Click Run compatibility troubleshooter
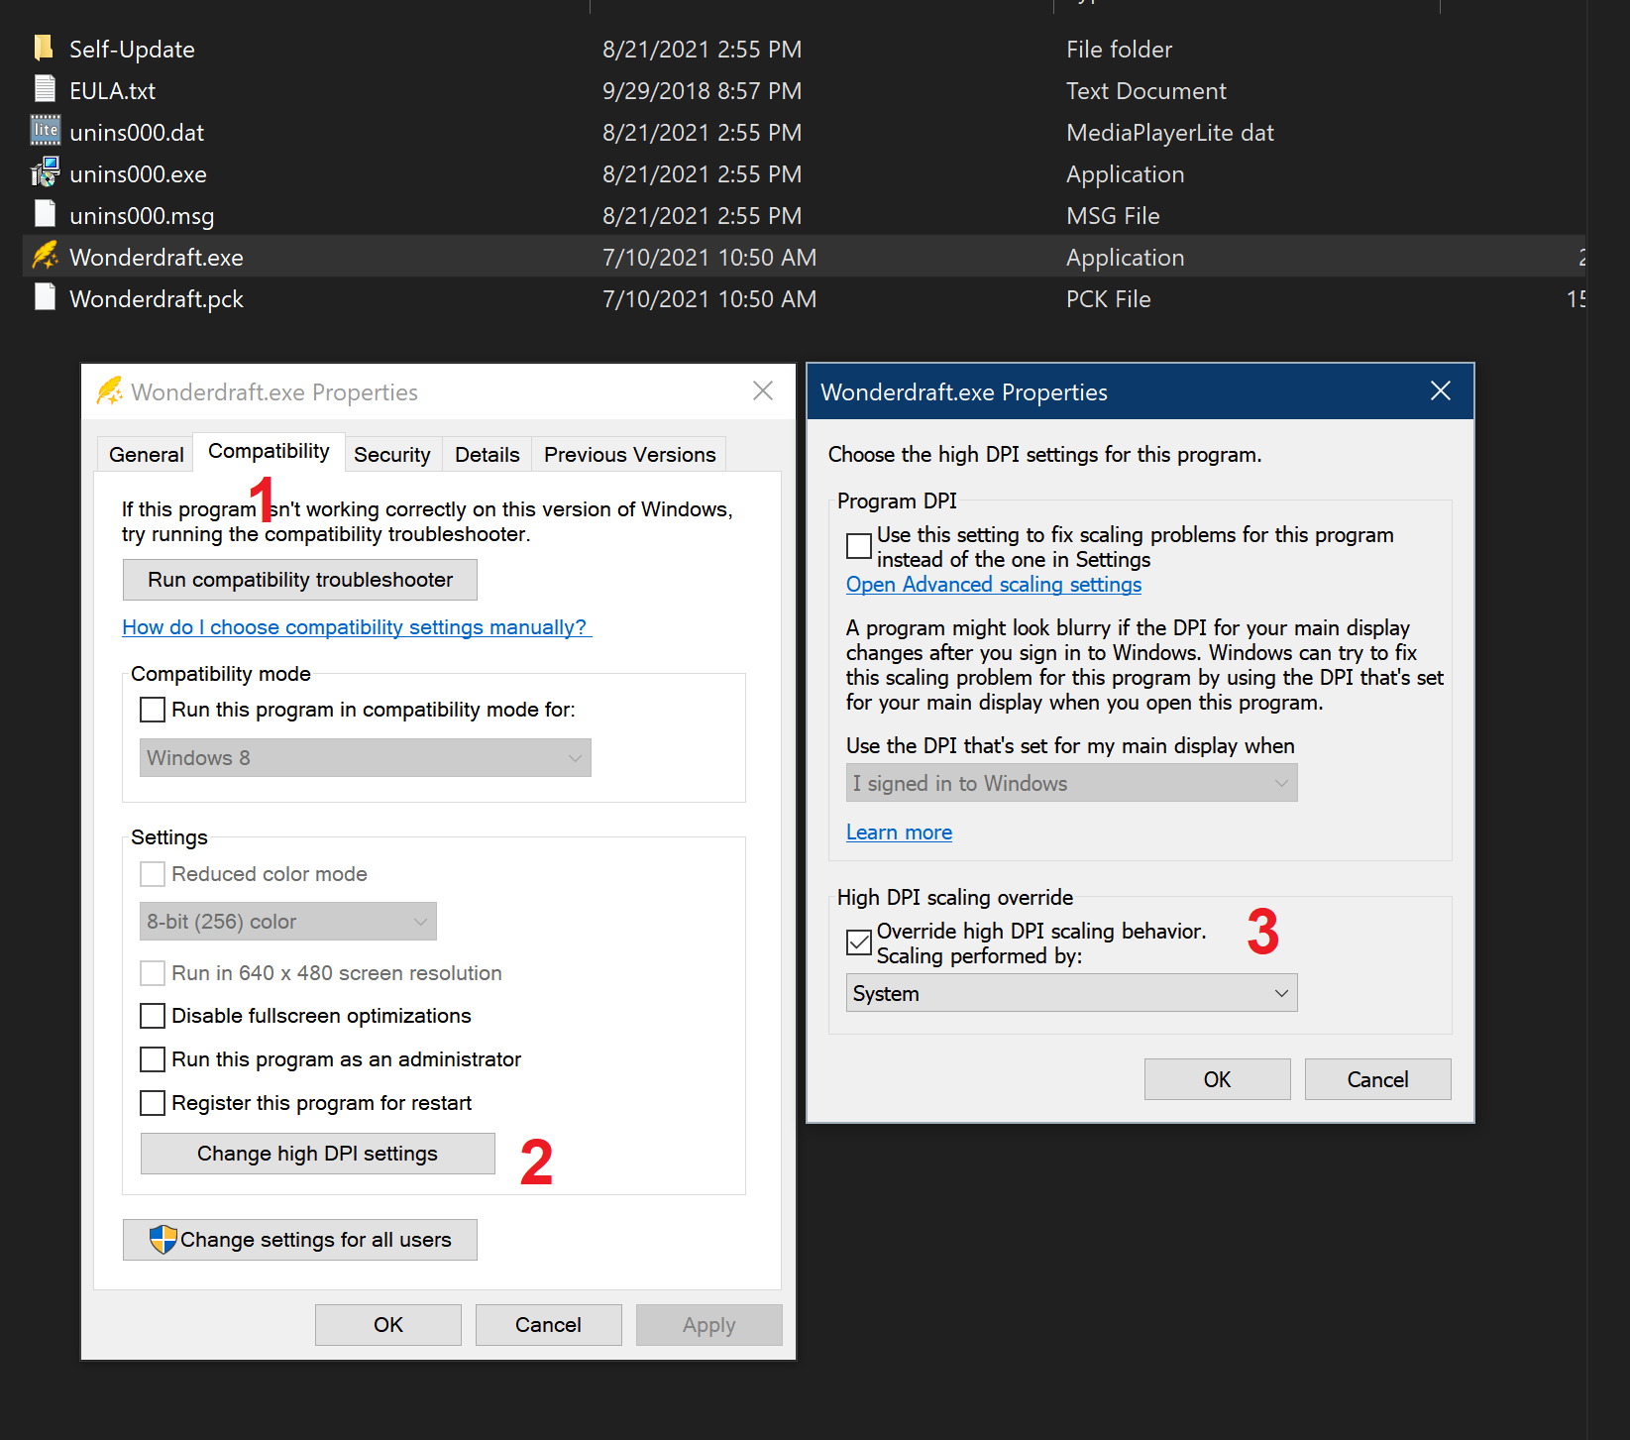The image size is (1630, 1440). [x=299, y=579]
